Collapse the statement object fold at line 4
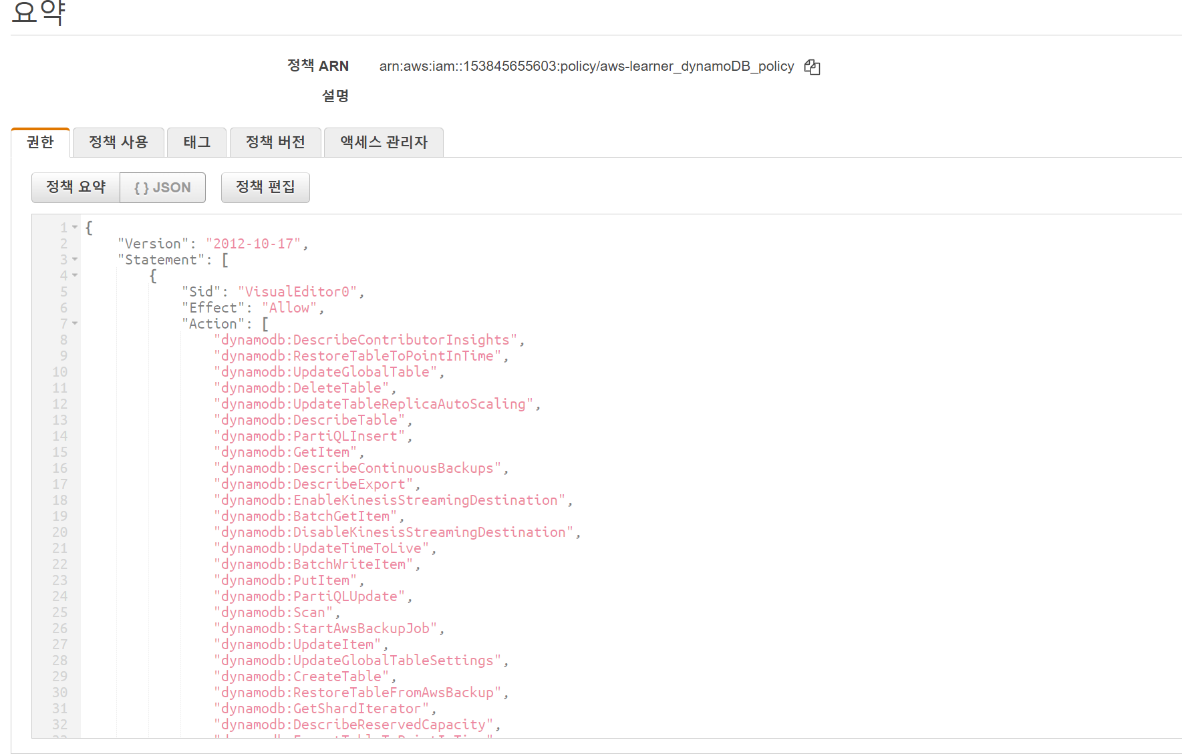This screenshot has width=1182, height=756. coord(75,276)
